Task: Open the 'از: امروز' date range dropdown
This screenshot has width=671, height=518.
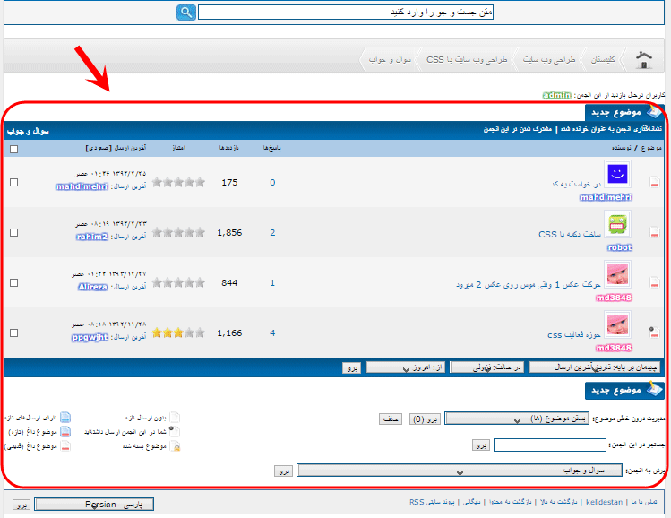Action: tap(405, 367)
